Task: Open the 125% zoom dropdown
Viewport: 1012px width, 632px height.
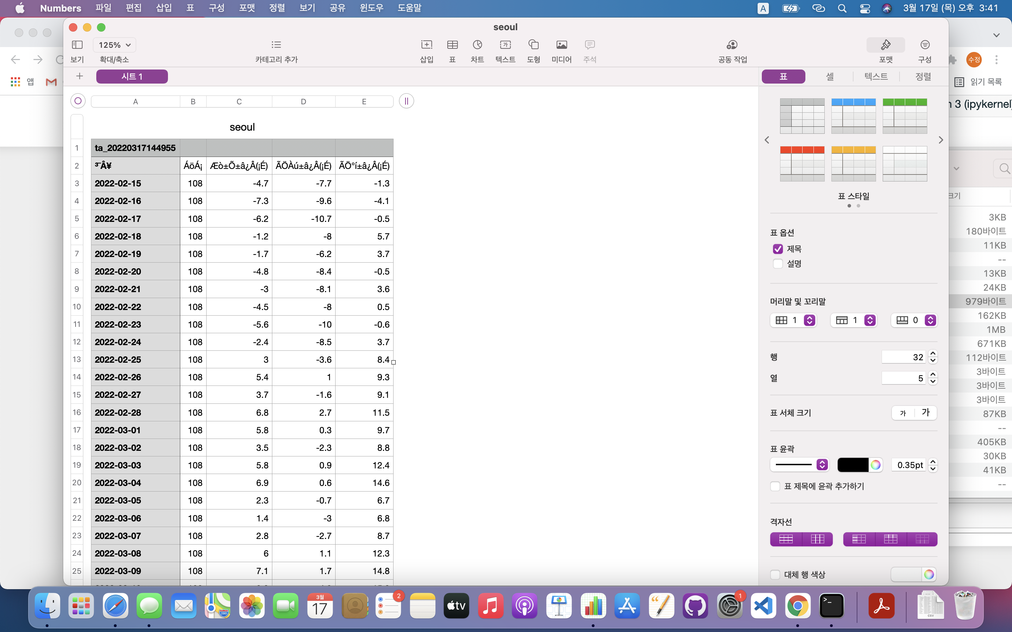Action: pyautogui.click(x=114, y=45)
